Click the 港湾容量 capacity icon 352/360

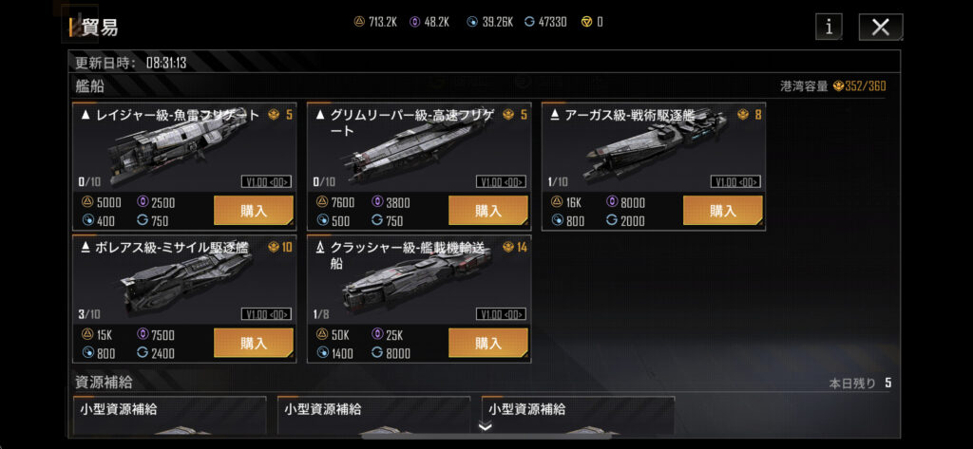pos(838,86)
